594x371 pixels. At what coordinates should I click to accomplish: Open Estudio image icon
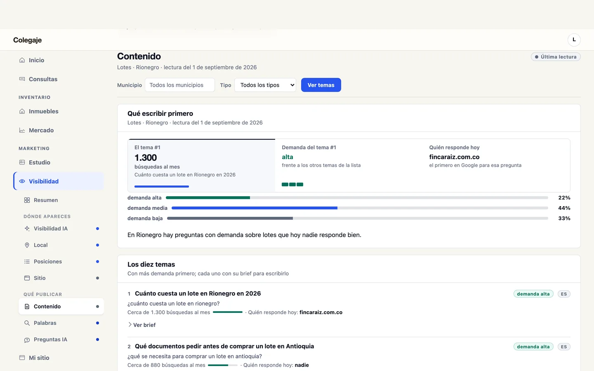click(22, 162)
